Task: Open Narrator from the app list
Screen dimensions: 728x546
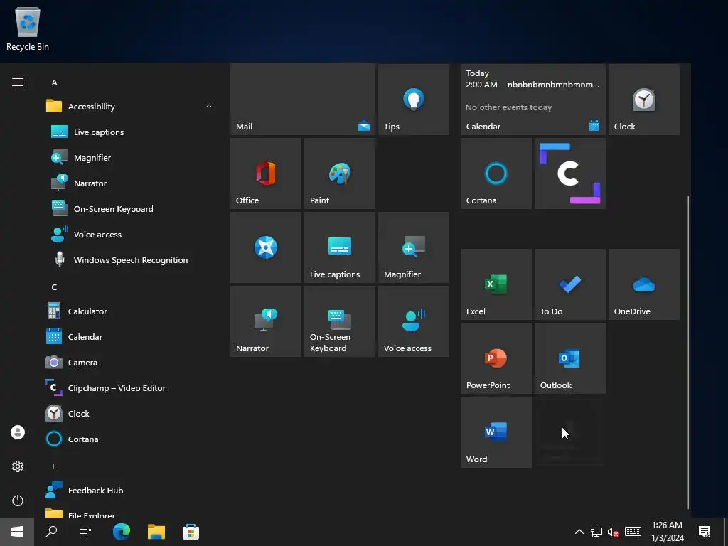Action: tap(130, 183)
